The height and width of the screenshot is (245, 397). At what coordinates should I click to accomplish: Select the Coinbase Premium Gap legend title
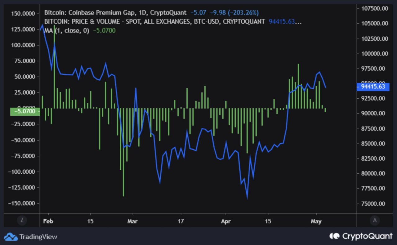click(115, 13)
